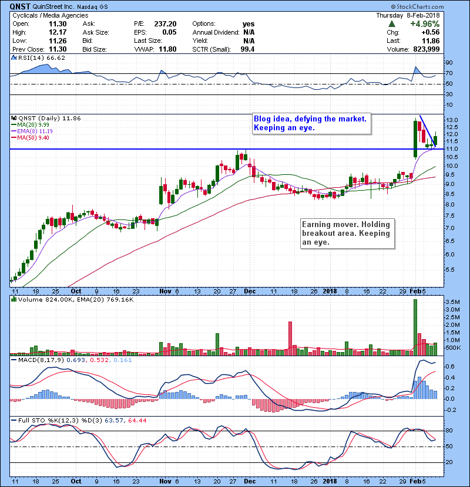Click the -0.2 label on the MACD axis
This screenshot has height=487, width=470.
tap(451, 410)
